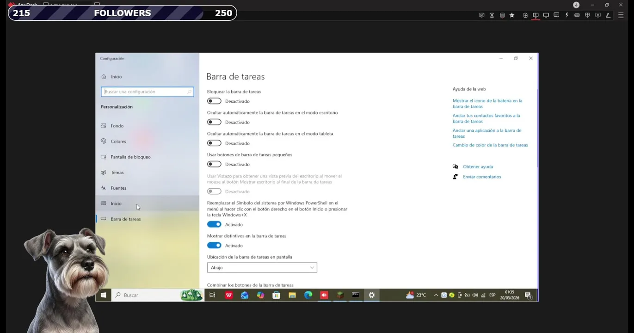Open the Colores settings page
The width and height of the screenshot is (634, 333).
(x=147, y=142)
